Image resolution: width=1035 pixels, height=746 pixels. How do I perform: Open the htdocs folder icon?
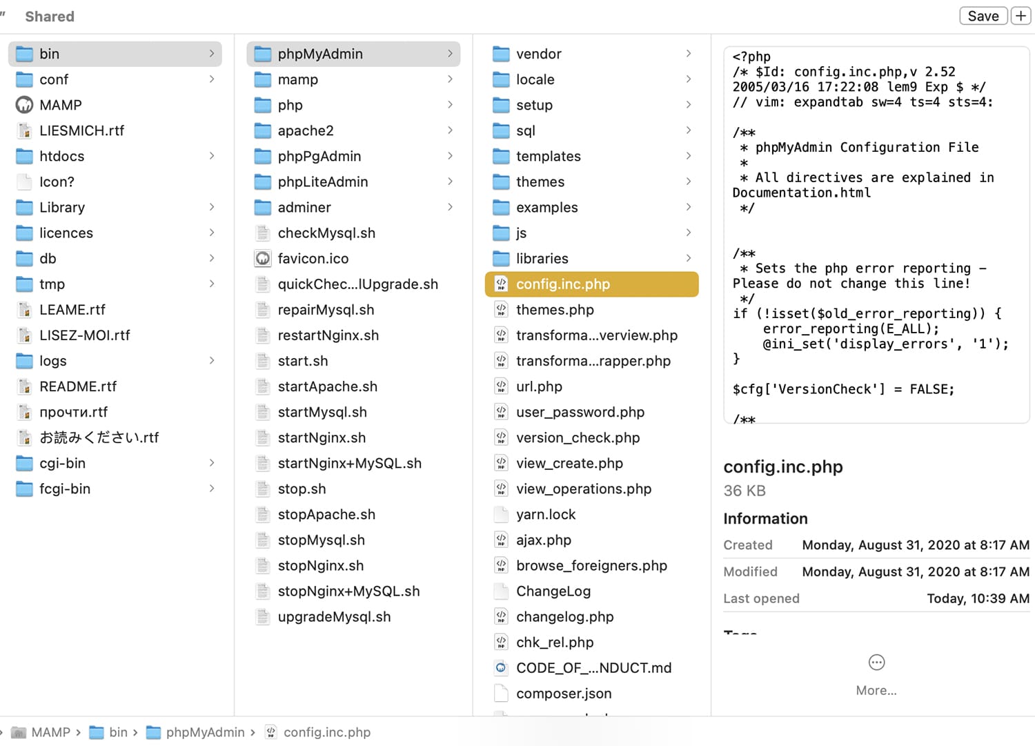(24, 156)
